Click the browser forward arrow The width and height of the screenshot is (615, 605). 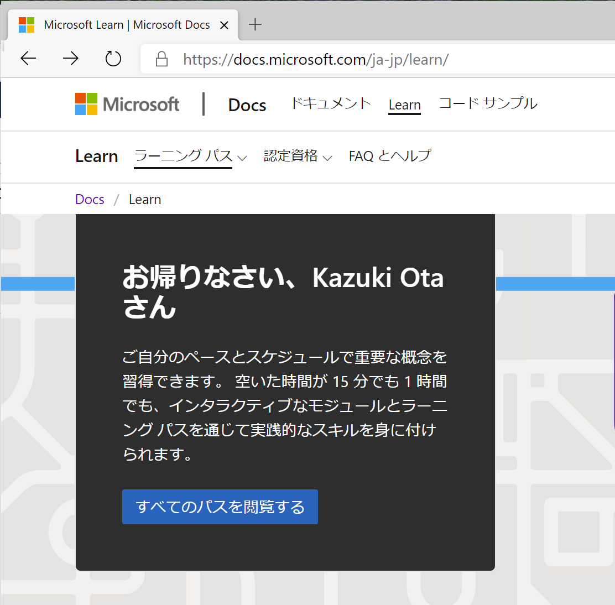(71, 59)
